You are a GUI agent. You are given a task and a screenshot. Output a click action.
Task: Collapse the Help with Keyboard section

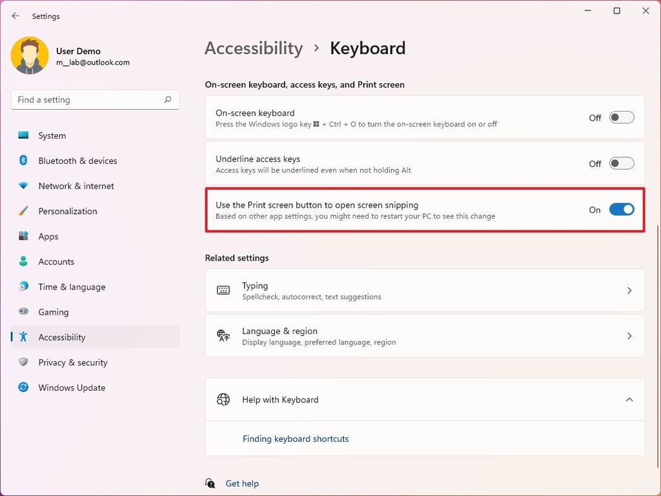pos(629,399)
